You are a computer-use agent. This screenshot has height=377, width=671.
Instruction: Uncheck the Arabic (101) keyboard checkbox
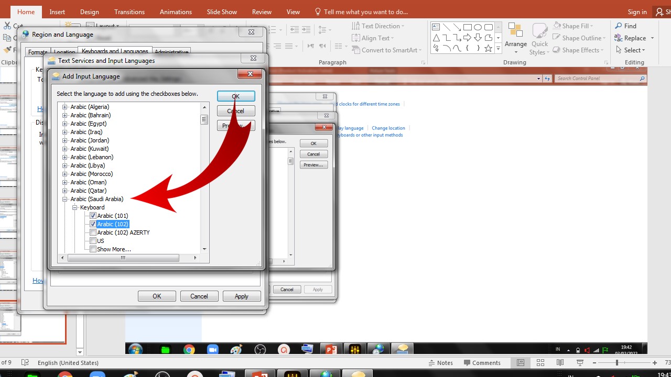(93, 216)
